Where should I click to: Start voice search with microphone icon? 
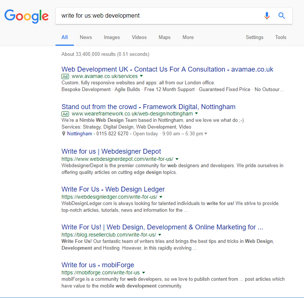coord(267,16)
